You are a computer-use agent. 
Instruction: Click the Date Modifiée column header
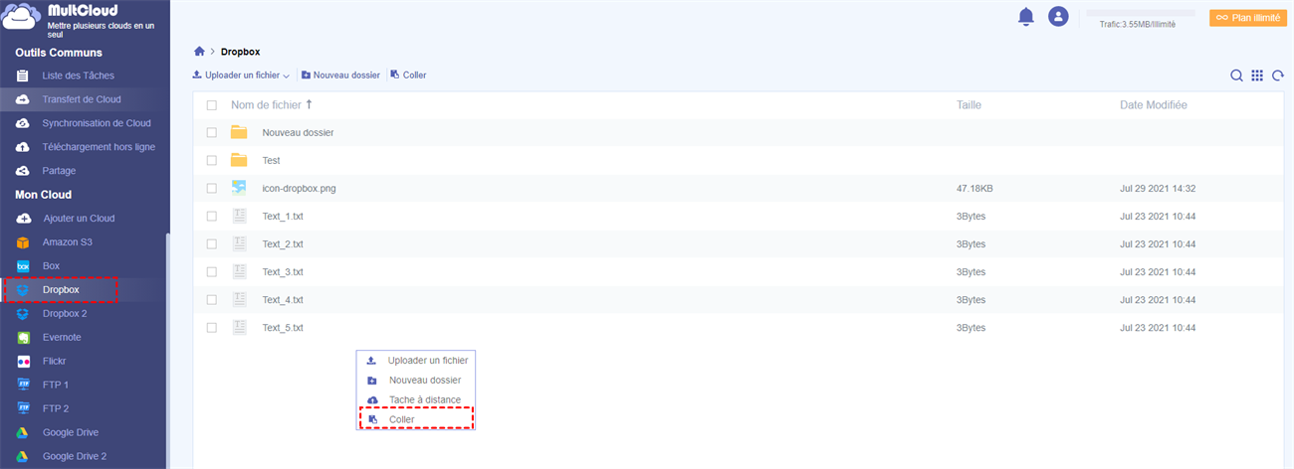click(1153, 104)
